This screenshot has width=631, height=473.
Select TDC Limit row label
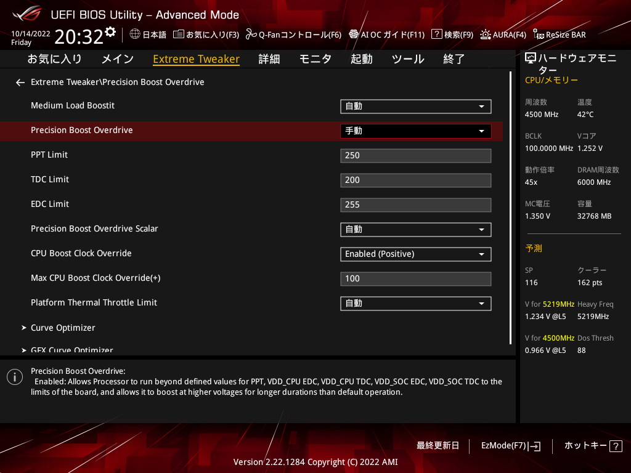(x=50, y=179)
